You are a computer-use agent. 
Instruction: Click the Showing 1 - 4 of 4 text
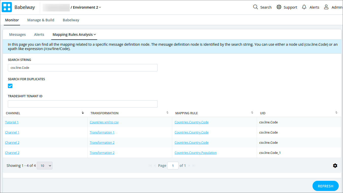click(21, 166)
